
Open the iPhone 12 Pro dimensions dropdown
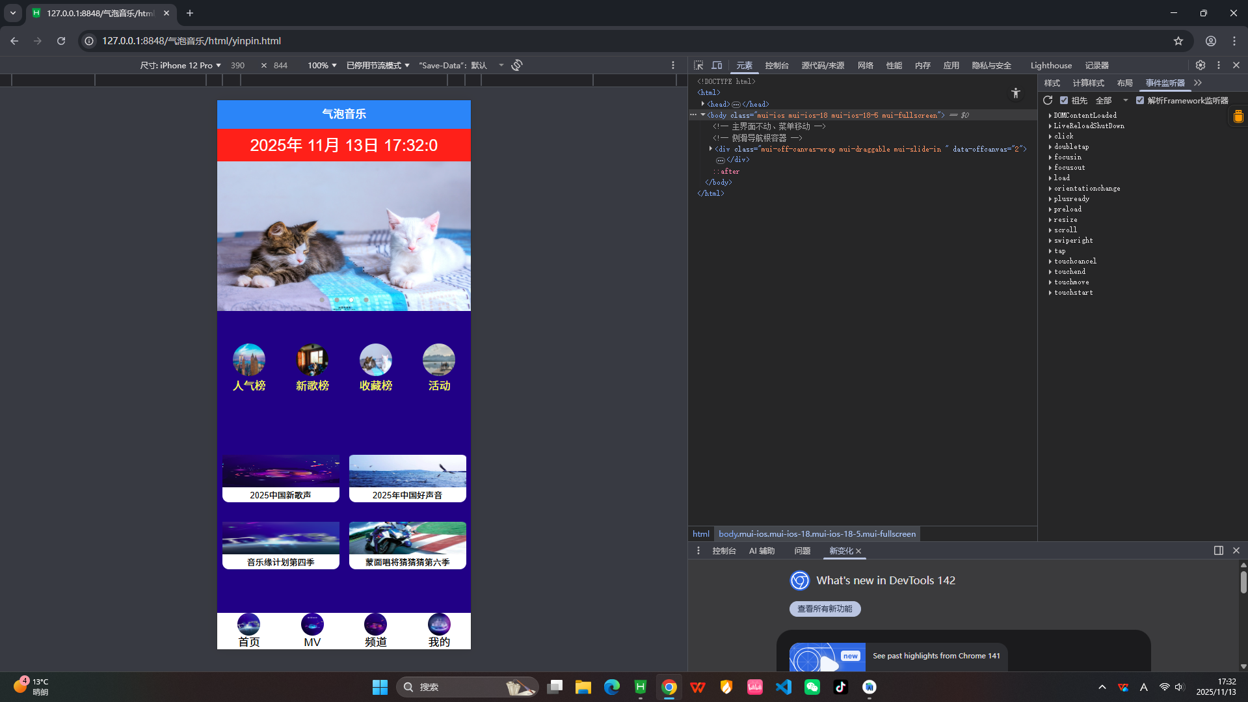(x=181, y=65)
